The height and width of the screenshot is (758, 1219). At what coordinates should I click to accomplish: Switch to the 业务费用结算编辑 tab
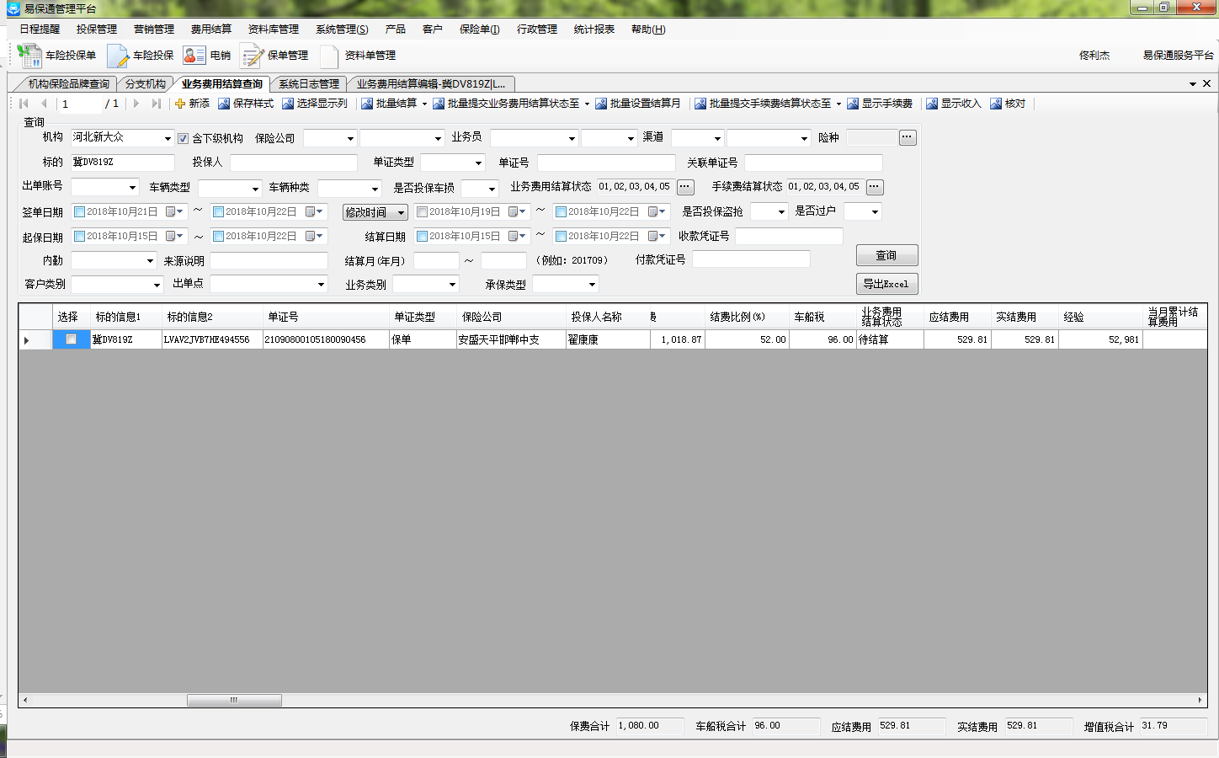point(431,84)
